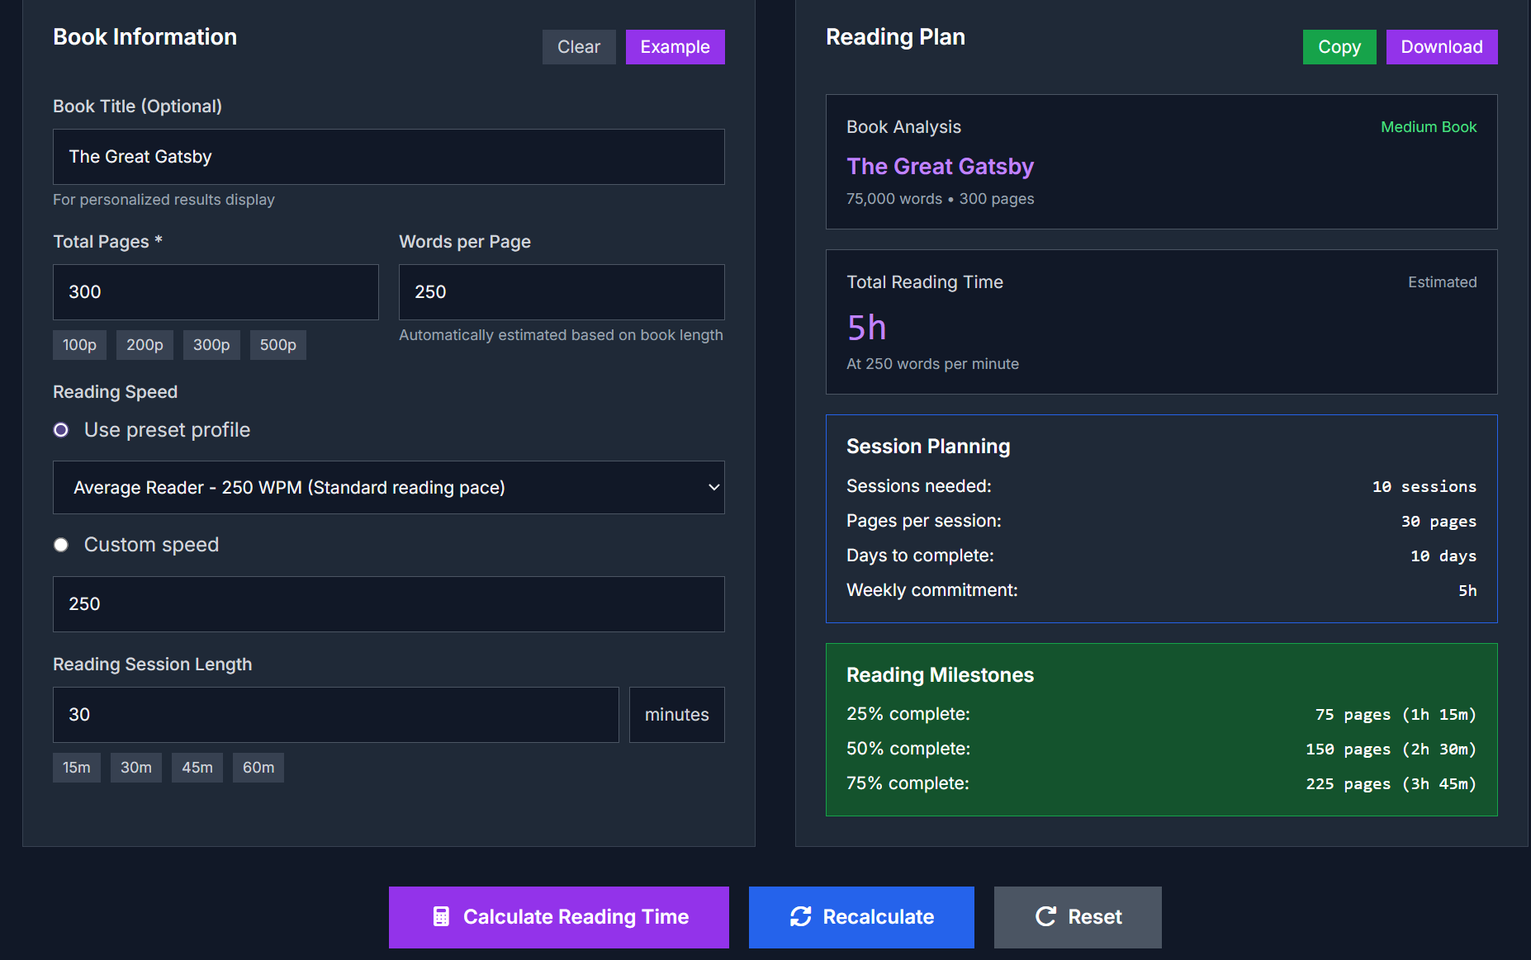Viewport: 1531px width, 960px height.
Task: Focus the Book Title input field
Action: [389, 157]
